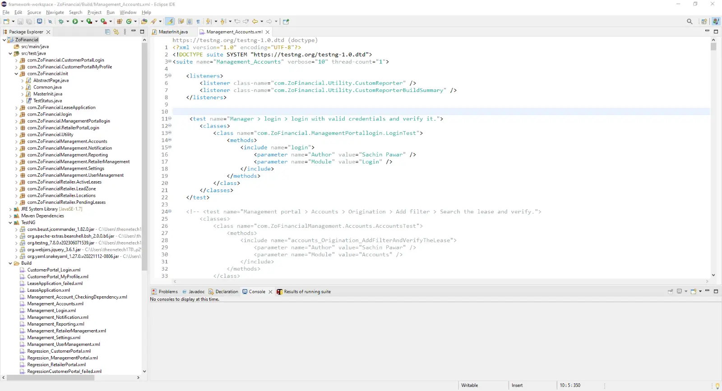722x391 pixels.
Task: Collapse the ZoFinancial project node
Action: (5, 40)
